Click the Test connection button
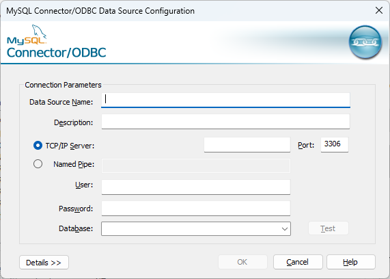The image size is (390, 279). point(329,228)
